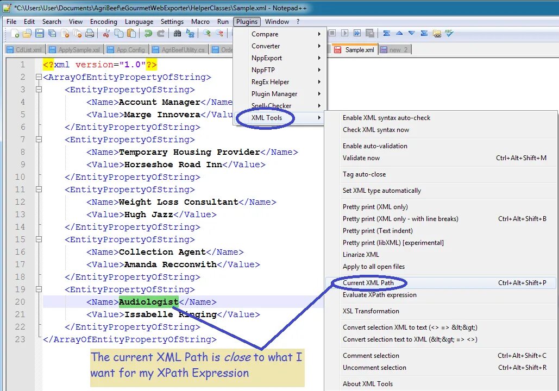Viewport: 559px width, 391px height.
Task: Expand the RegEx Helper submenu
Action: coord(280,81)
